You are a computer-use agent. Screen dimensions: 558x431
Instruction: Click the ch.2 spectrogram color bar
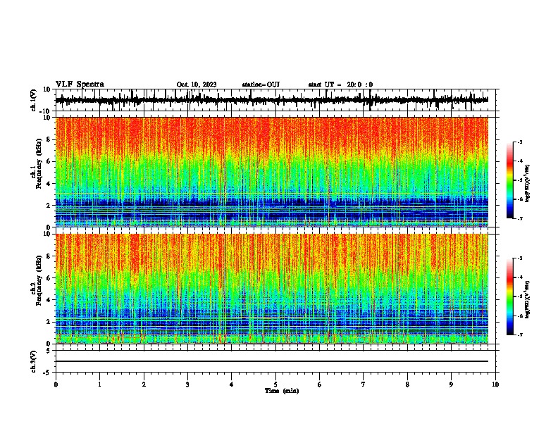(x=510, y=296)
